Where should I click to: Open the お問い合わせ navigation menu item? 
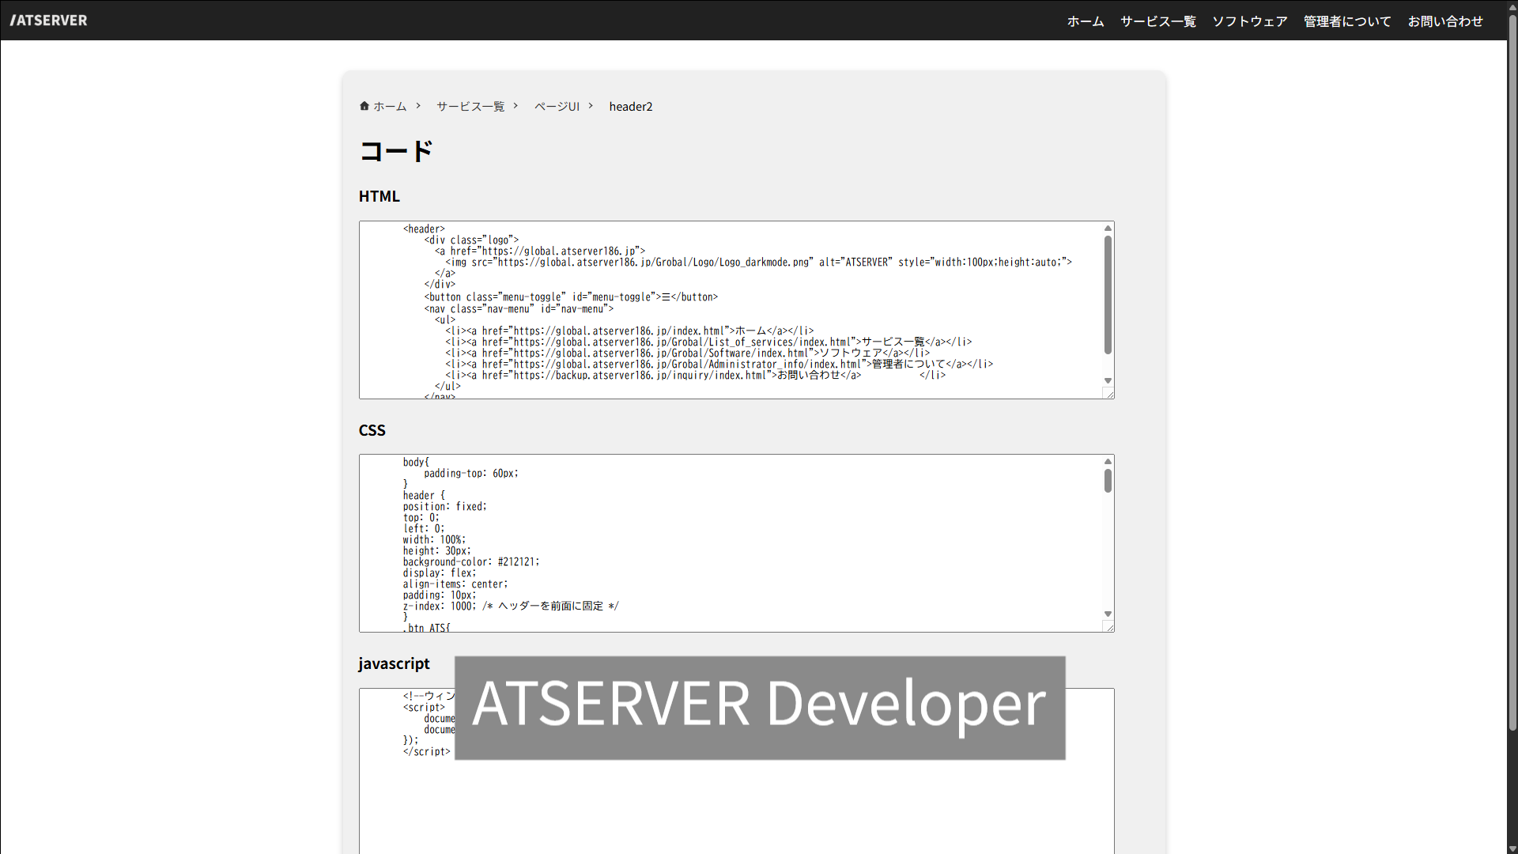pyautogui.click(x=1444, y=21)
